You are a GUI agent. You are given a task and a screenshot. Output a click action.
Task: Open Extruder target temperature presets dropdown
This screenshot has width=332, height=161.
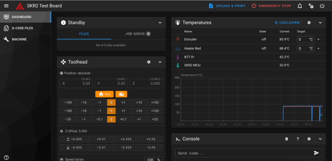point(318,39)
